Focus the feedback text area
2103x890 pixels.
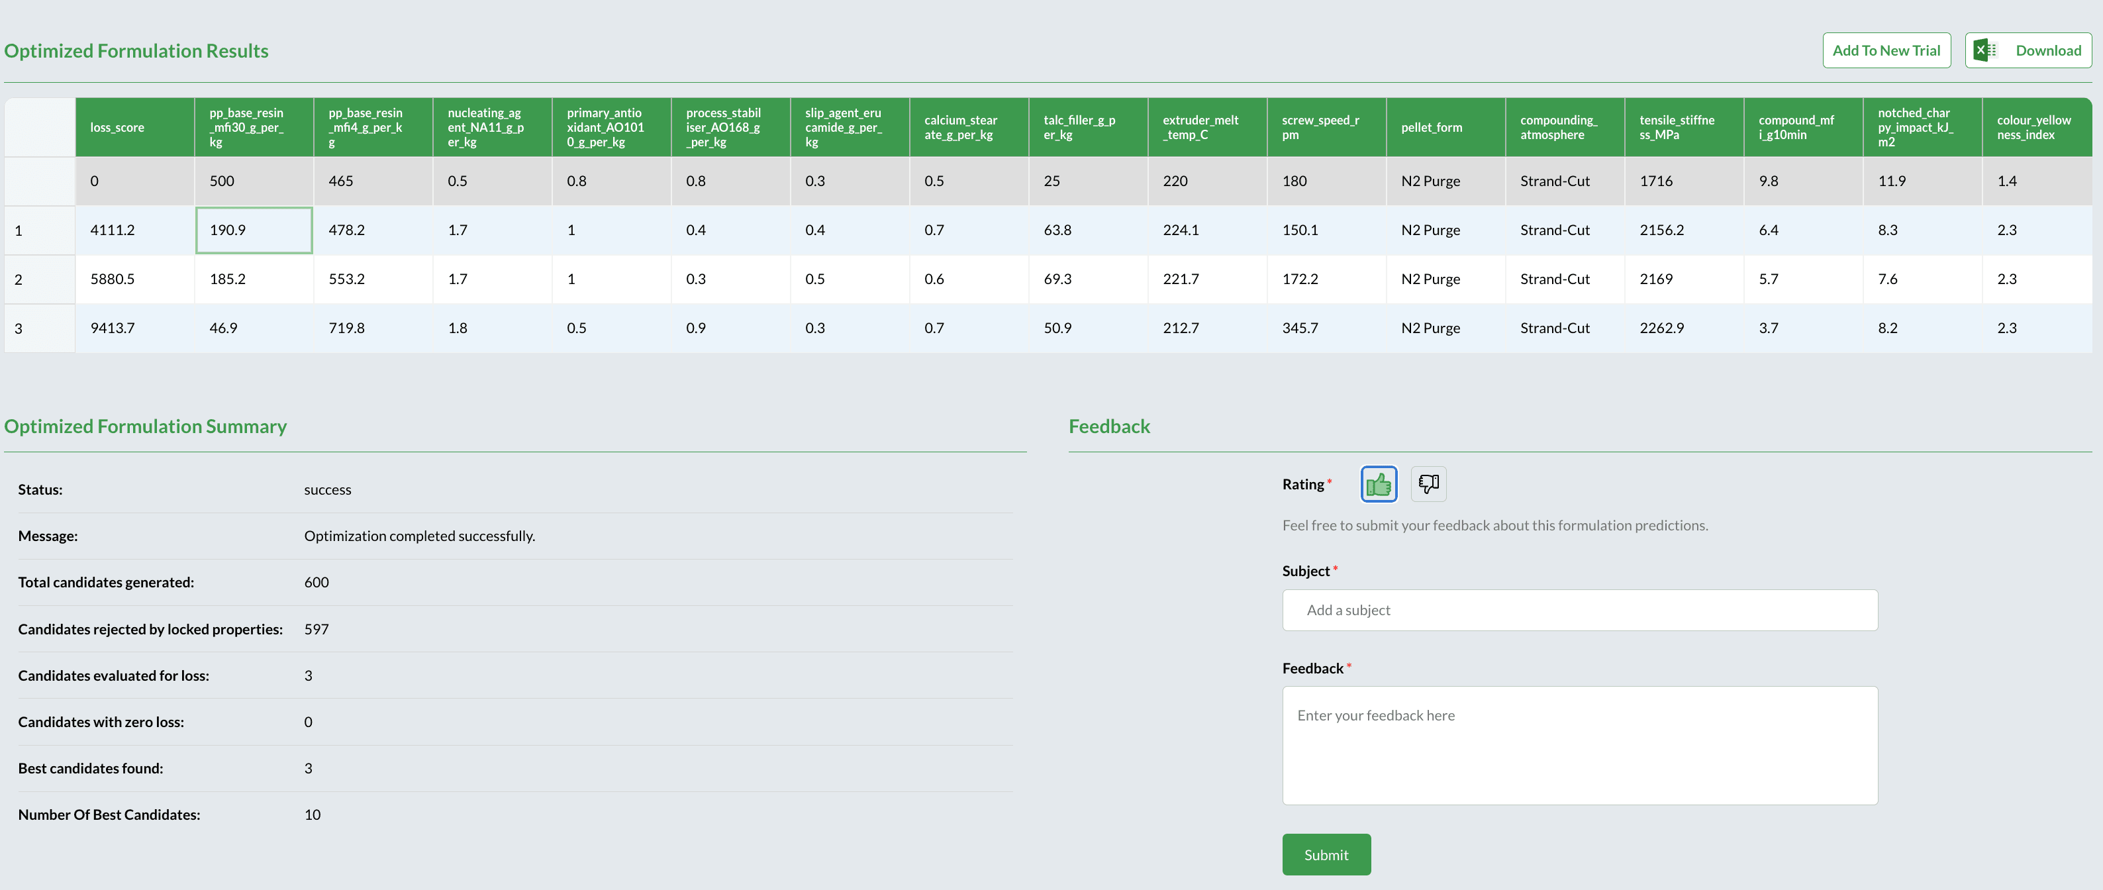click(1579, 745)
